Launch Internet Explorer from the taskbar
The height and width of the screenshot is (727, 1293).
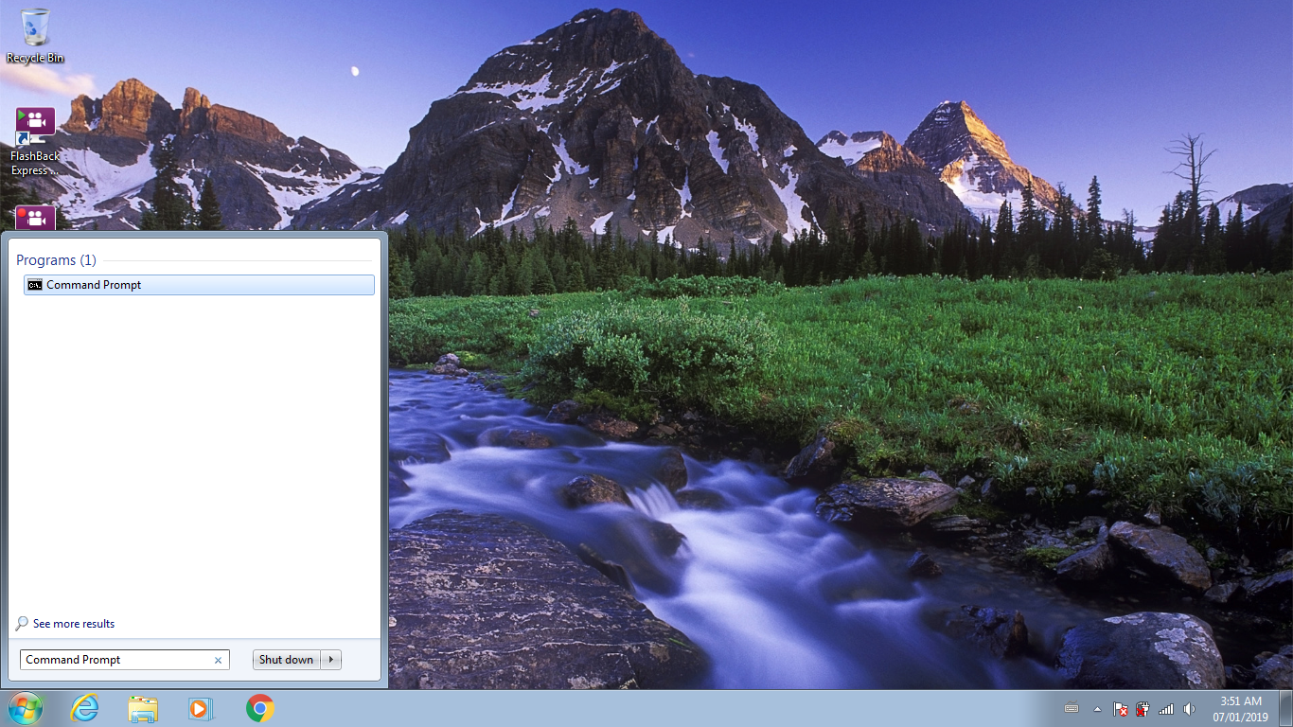[x=84, y=707]
